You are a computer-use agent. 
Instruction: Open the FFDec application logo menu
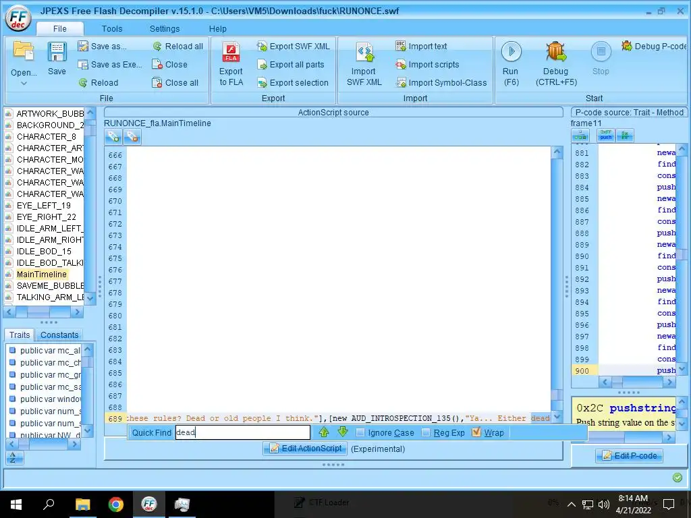coord(18,18)
